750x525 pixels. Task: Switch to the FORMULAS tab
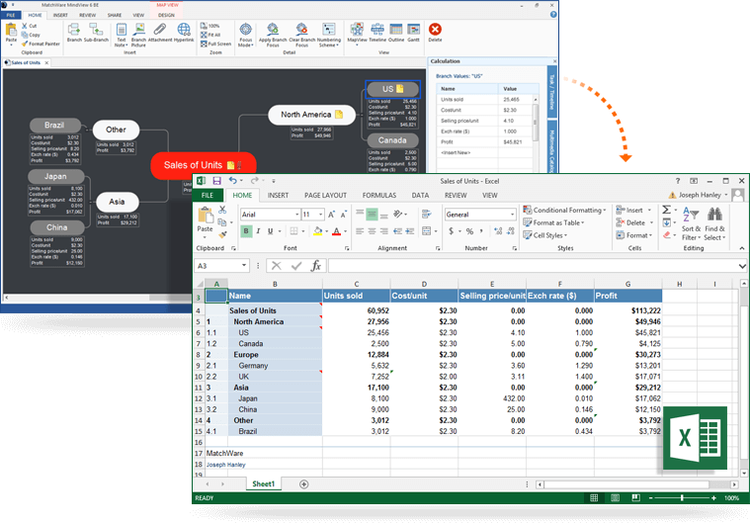pos(378,196)
